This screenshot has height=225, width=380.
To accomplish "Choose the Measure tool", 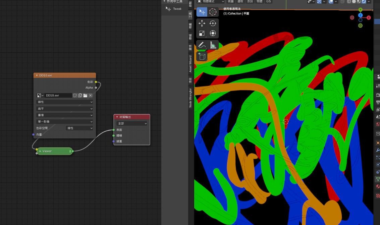I will [x=213, y=45].
